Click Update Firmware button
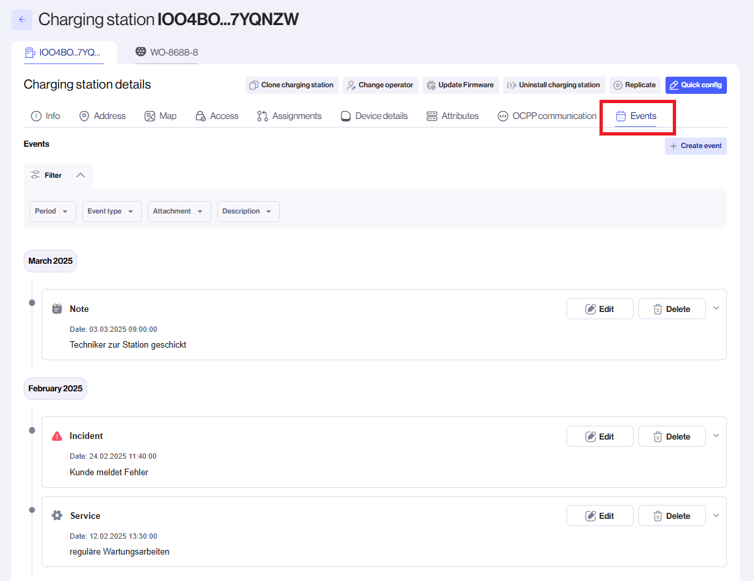 pos(461,85)
